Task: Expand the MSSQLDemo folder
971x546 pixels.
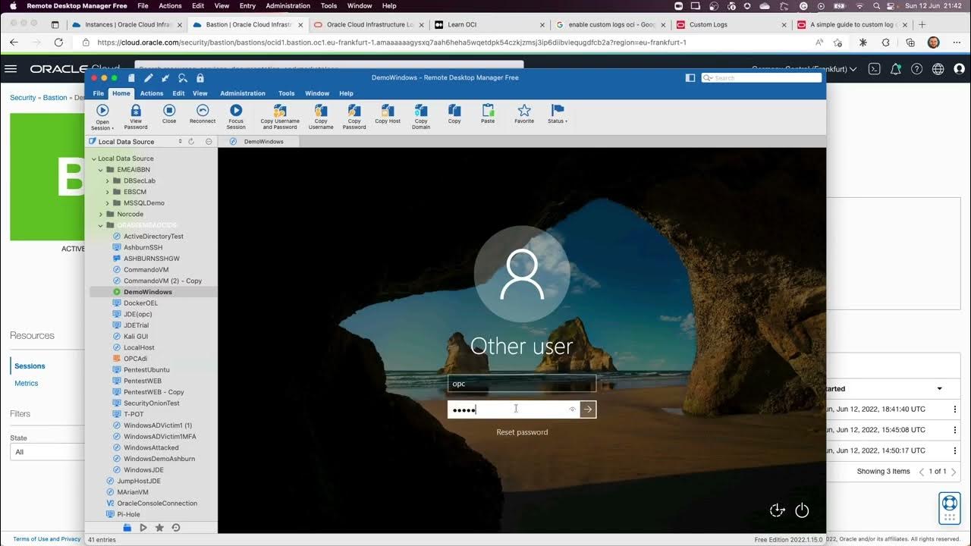Action: 108,202
